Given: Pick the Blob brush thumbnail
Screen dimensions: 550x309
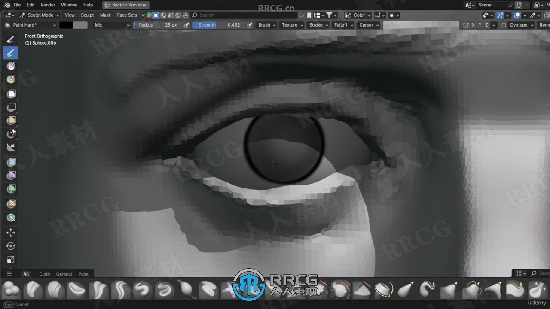Looking at the screenshot, I should (12, 289).
